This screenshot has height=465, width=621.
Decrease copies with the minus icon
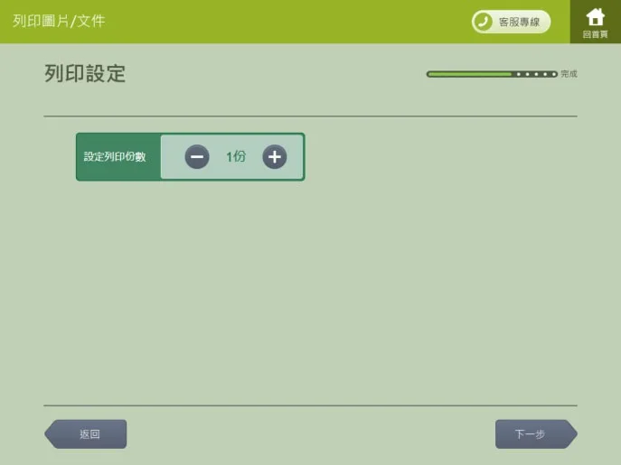pyautogui.click(x=197, y=157)
